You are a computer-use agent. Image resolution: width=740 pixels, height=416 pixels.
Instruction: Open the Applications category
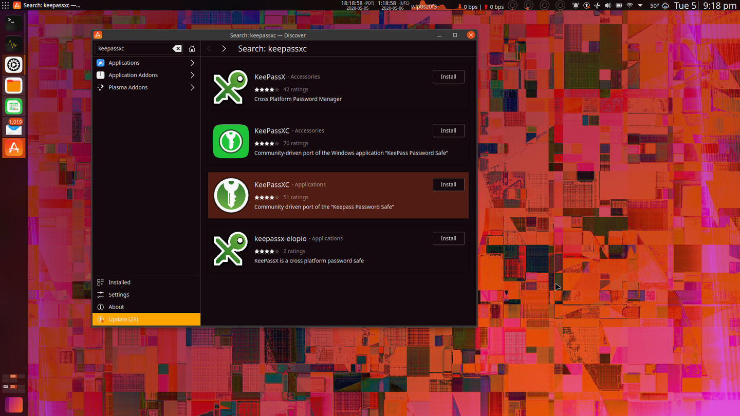146,63
